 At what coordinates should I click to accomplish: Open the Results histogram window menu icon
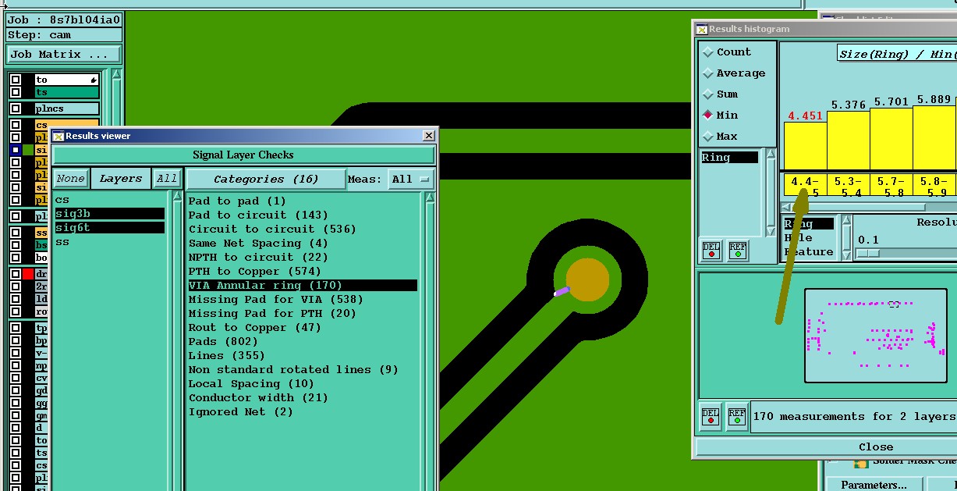point(701,29)
